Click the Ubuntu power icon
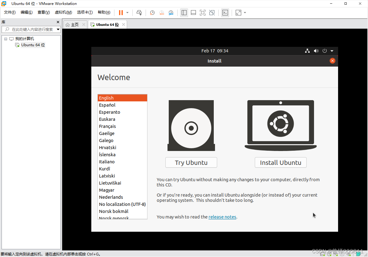The width and height of the screenshot is (368, 257). tap(325, 51)
